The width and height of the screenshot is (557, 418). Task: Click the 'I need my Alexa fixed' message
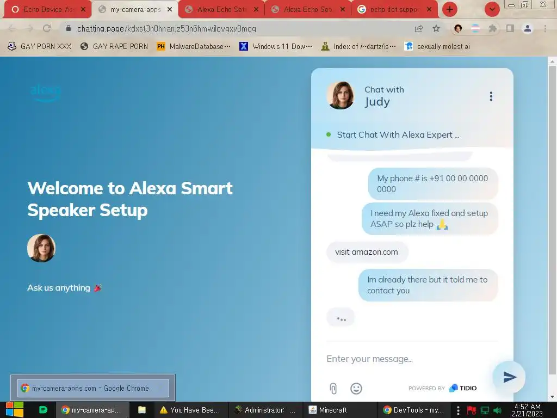[x=430, y=219]
